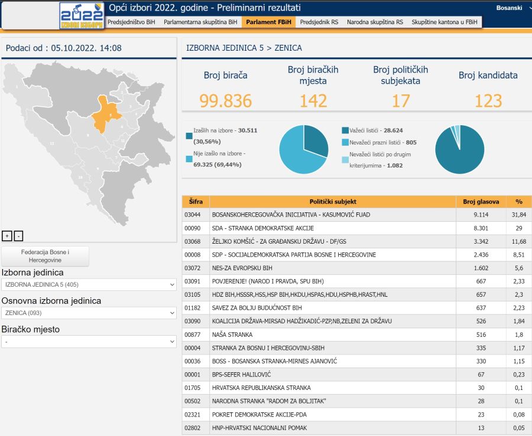Screen dimensions: 532x436
Task: Select the Narodna skupština RS tab
Action: [x=375, y=22]
